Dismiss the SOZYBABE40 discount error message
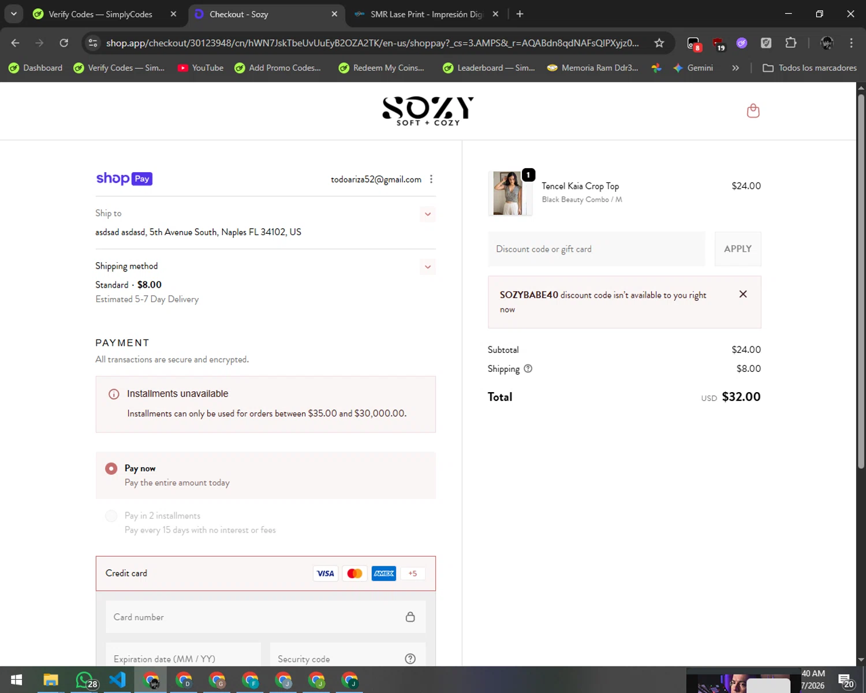 click(743, 295)
